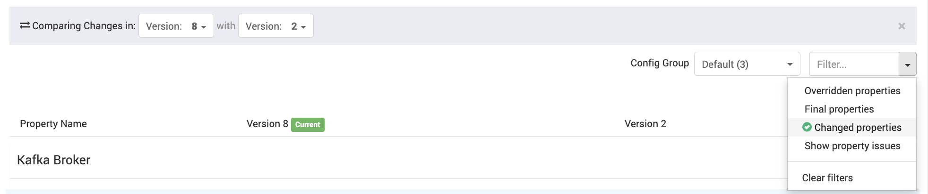Screen dimensions: 928x194
Task: Click the Version 8 column header
Action: click(267, 124)
